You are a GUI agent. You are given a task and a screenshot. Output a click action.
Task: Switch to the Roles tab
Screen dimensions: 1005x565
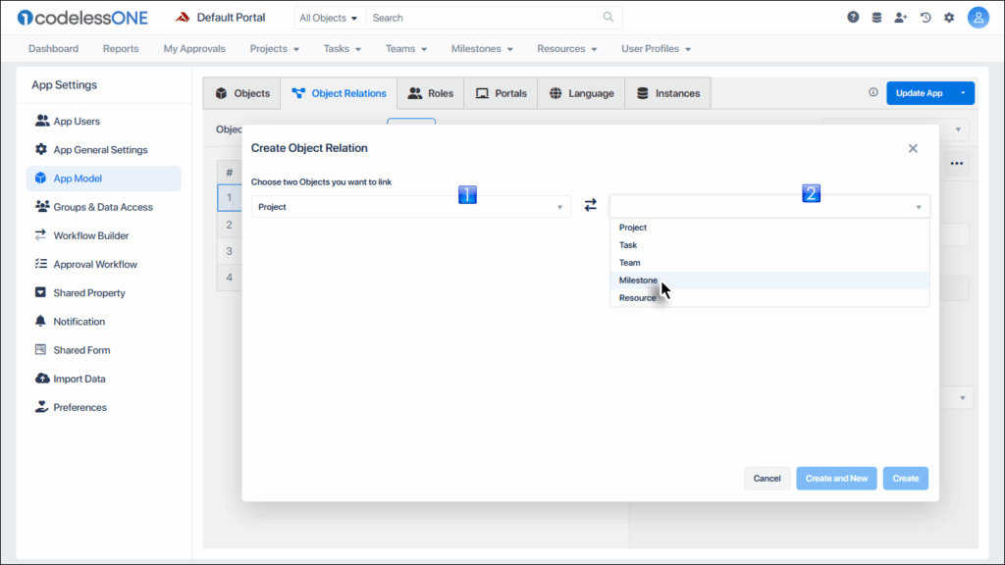(430, 93)
